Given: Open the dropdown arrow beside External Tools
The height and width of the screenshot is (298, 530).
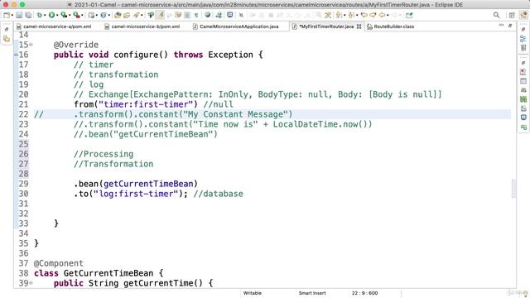Looking at the screenshot, I should [82, 15].
